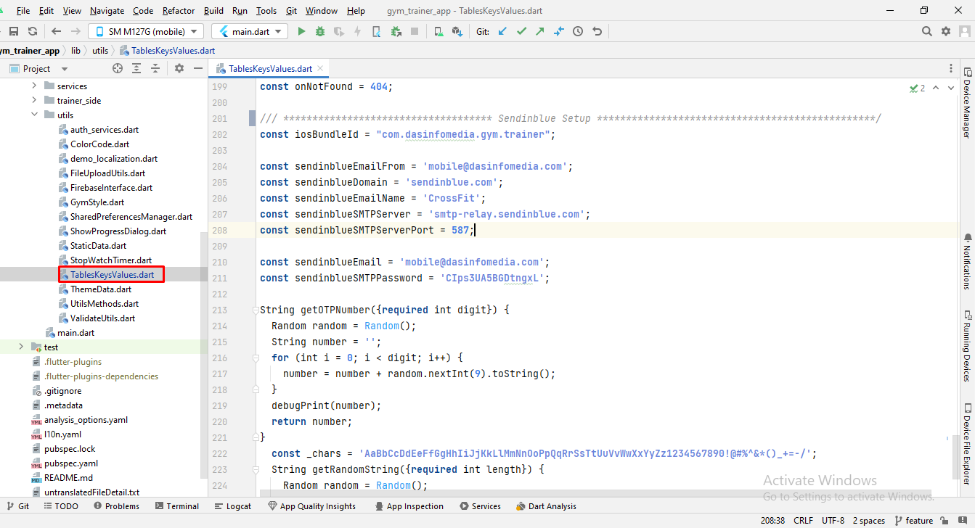Click the green Debug bug icon
Image resolution: width=975 pixels, height=528 pixels.
[x=320, y=31]
